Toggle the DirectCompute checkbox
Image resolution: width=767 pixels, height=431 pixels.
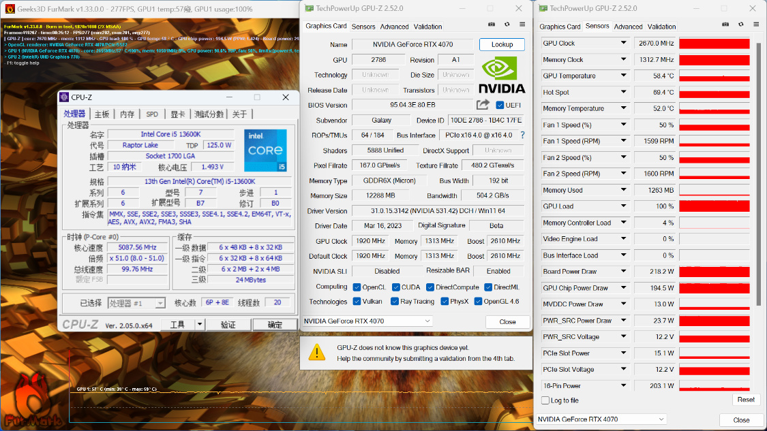[x=430, y=287]
